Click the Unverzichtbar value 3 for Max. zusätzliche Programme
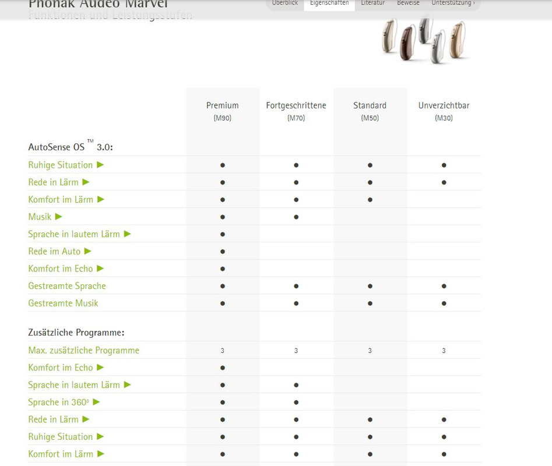552x466 pixels. click(444, 351)
